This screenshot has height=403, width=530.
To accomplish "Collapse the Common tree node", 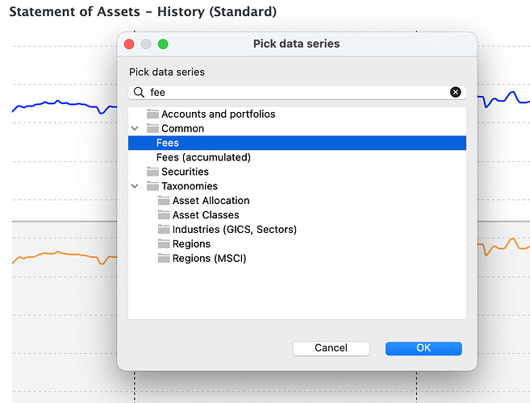I will [136, 129].
